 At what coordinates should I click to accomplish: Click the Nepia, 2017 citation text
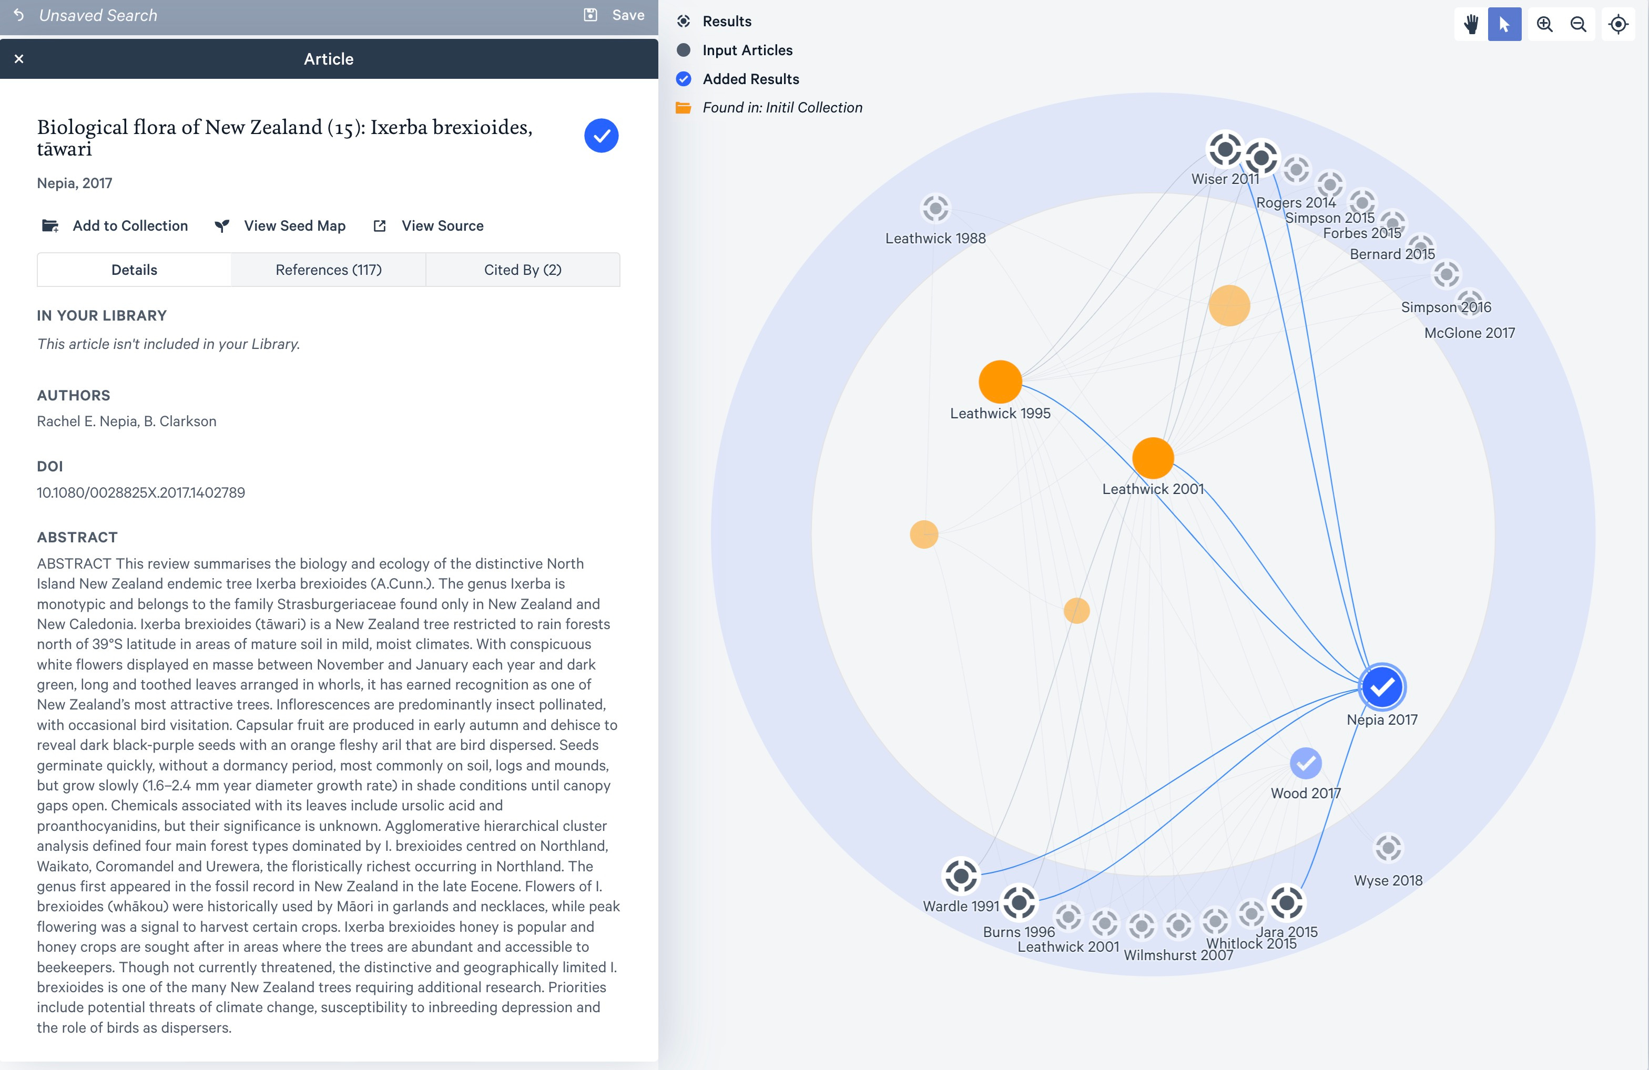tap(74, 183)
